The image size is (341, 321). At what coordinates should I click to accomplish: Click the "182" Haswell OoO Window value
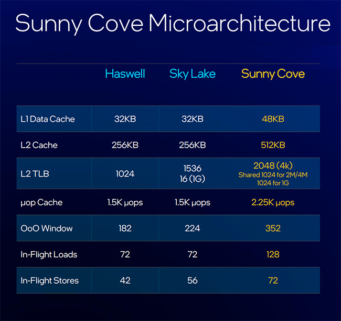[125, 228]
